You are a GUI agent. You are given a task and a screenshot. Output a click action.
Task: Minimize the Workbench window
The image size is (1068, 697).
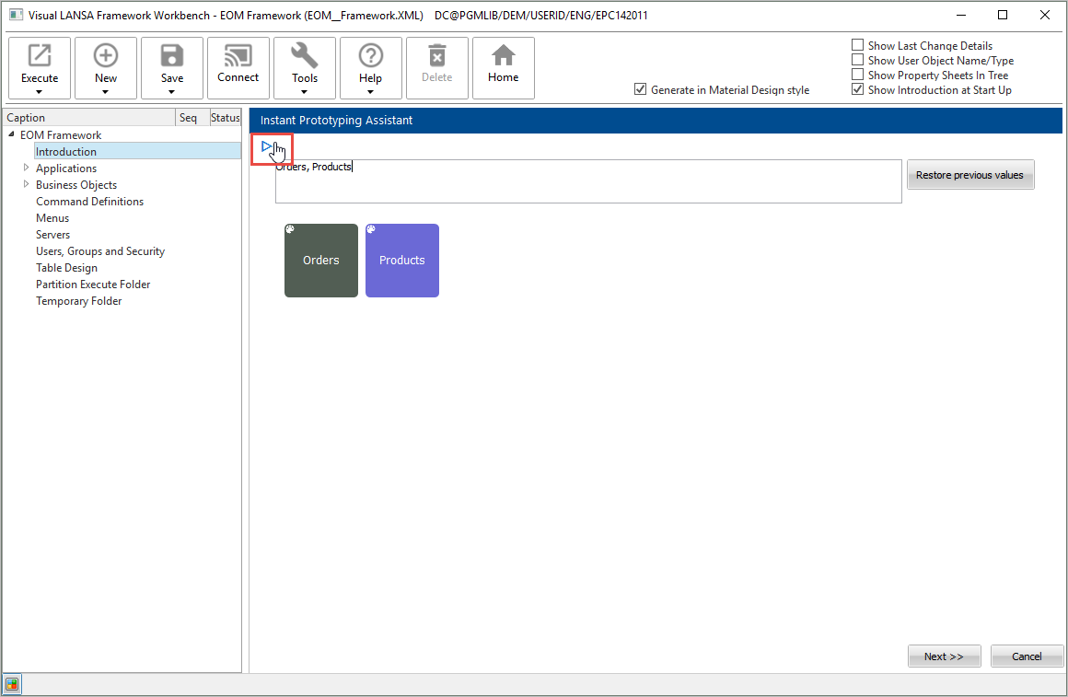point(961,15)
